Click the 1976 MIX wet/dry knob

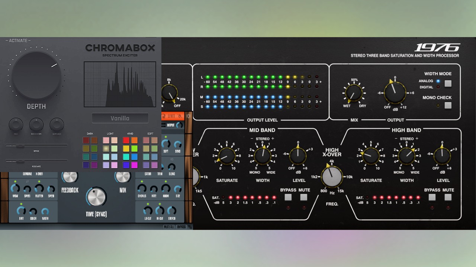click(353, 93)
